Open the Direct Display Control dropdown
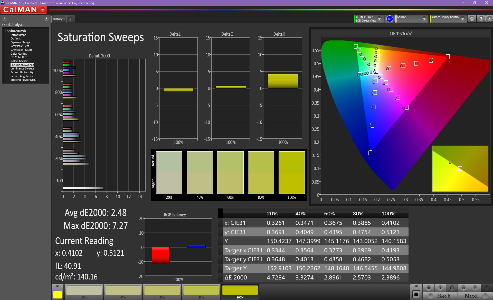This screenshot has height=300, width=493. point(462,19)
